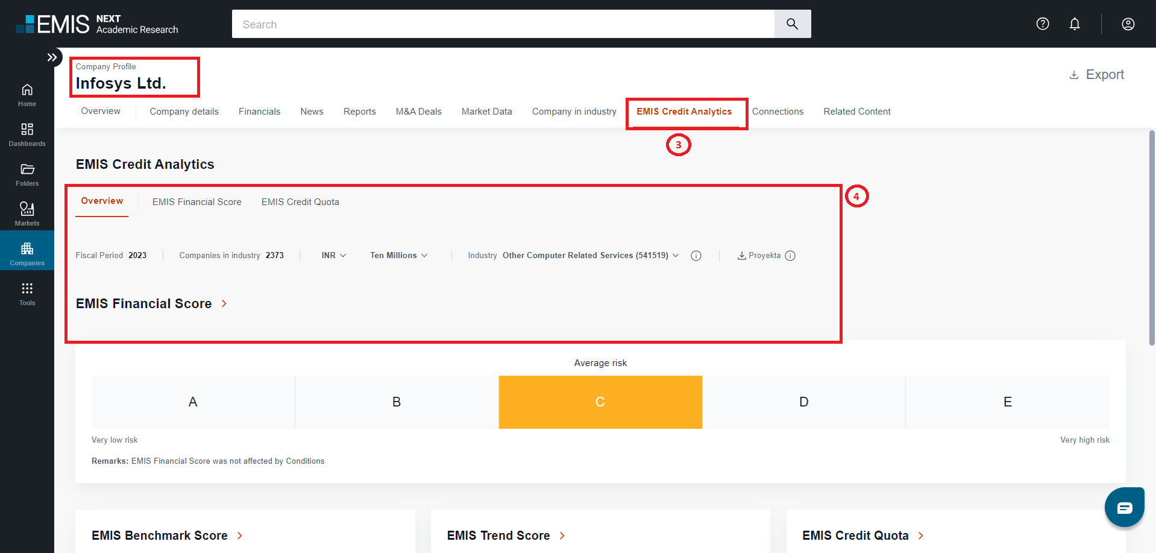Click the Companies in industry 2373 value

coord(275,256)
